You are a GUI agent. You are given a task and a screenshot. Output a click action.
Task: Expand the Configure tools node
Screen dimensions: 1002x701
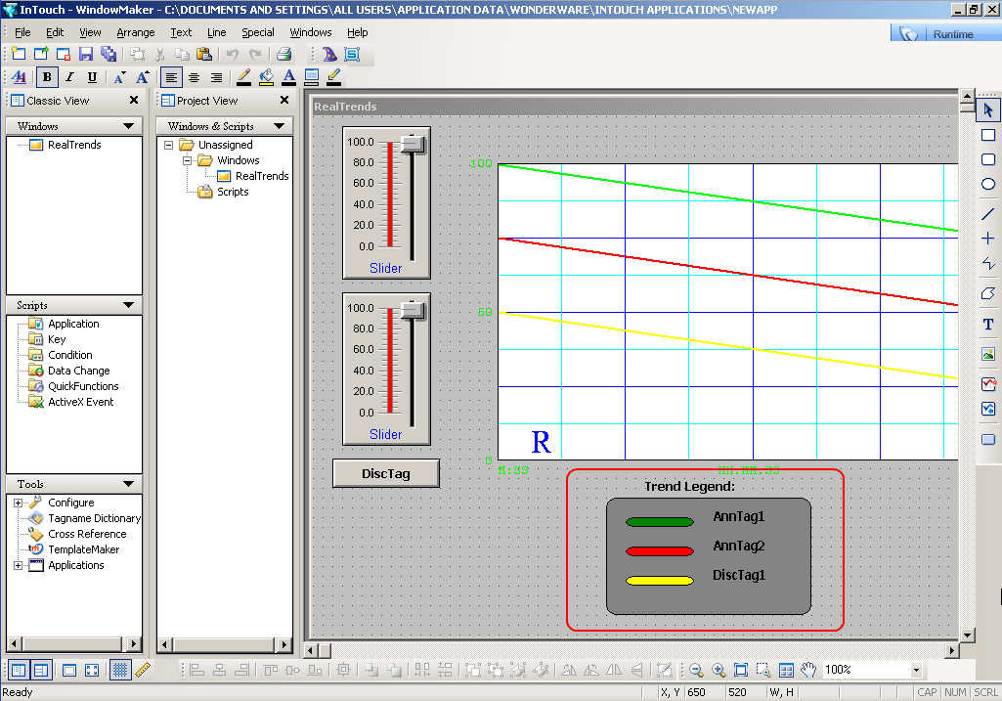pyautogui.click(x=18, y=503)
